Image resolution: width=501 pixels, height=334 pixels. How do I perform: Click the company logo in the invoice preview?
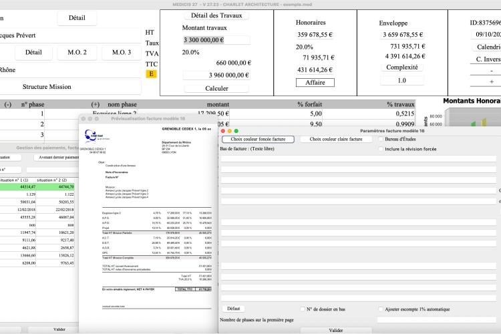[92, 136]
